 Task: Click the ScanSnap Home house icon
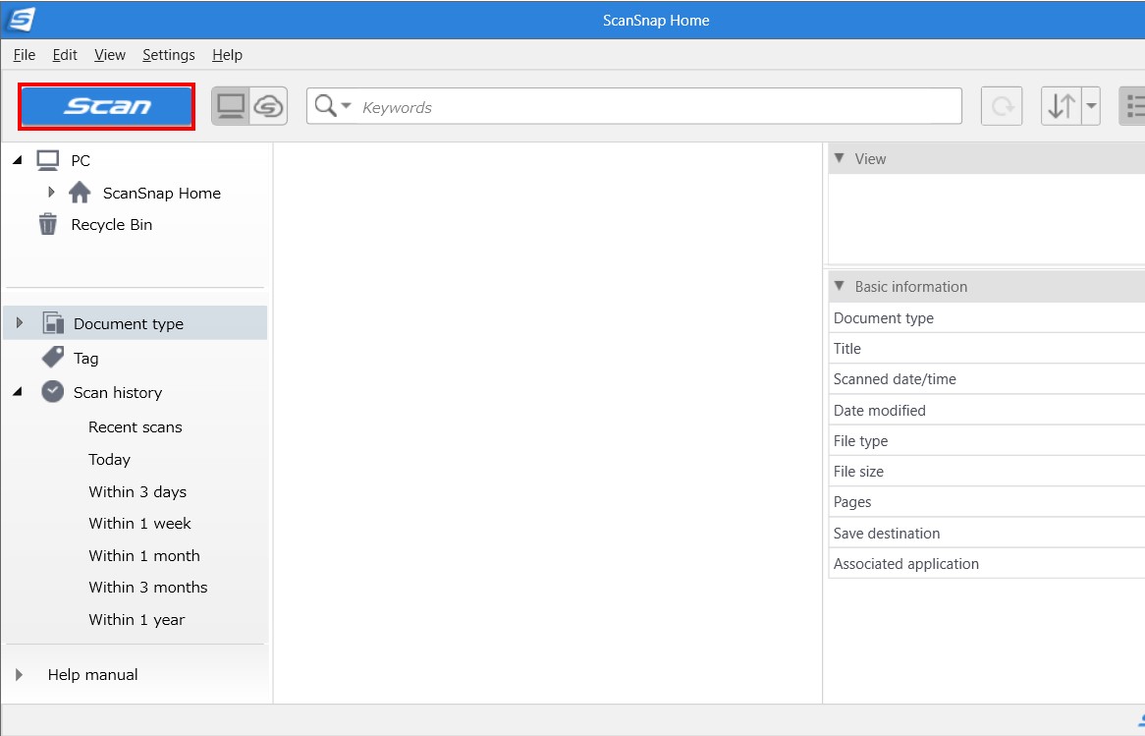80,193
